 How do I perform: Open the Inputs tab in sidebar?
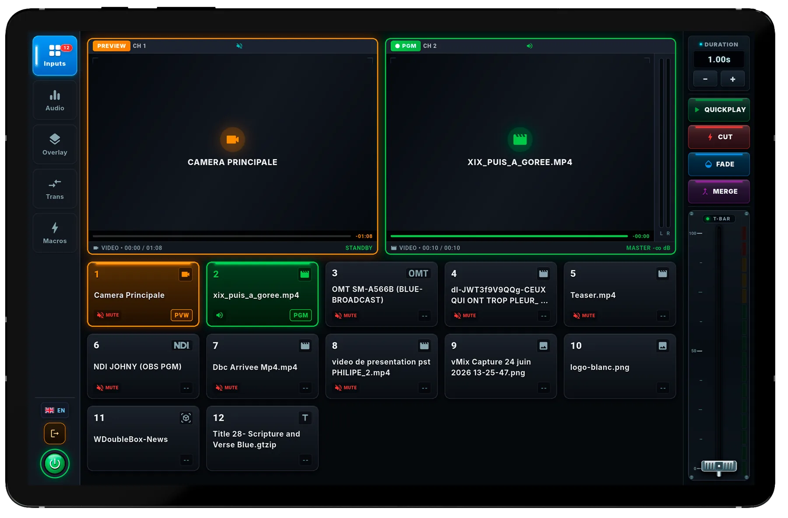coord(55,56)
